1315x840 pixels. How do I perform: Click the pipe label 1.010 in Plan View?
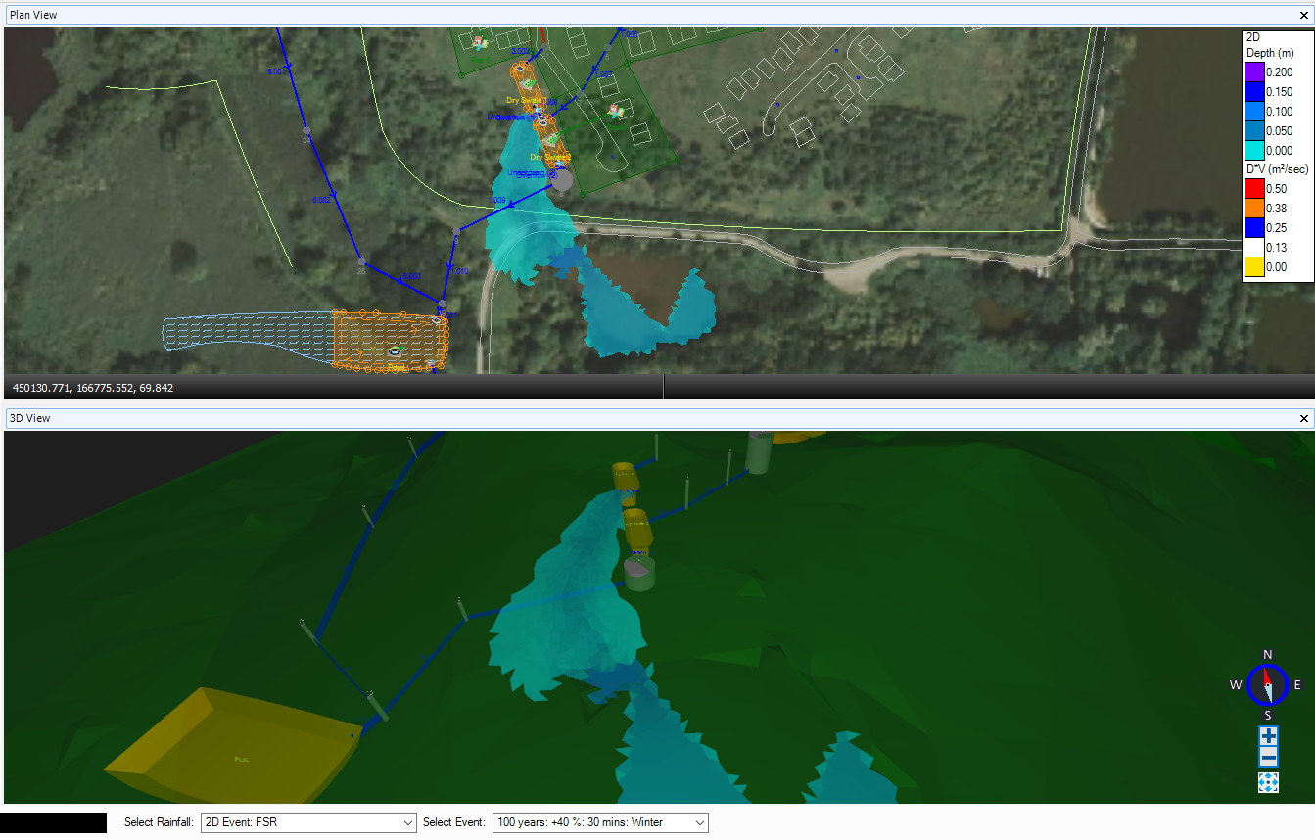[459, 270]
